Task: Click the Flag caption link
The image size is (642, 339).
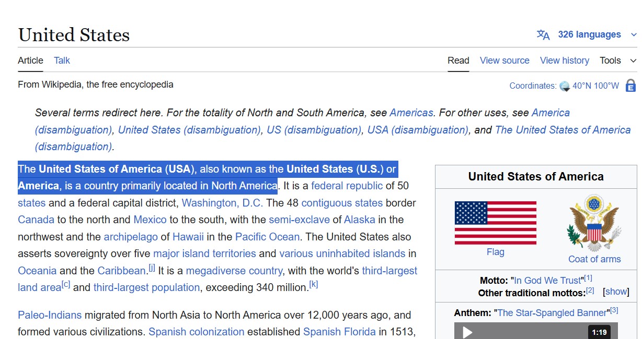Action: pos(496,252)
